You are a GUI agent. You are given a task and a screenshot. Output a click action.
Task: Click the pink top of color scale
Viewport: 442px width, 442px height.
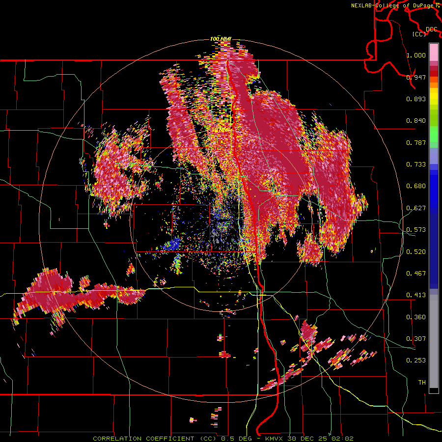pos(434,52)
